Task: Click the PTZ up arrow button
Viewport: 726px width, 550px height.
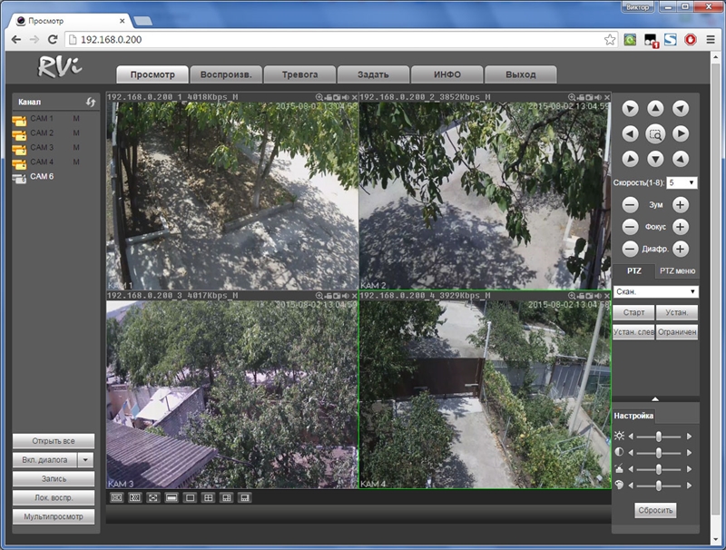Action: (x=655, y=109)
